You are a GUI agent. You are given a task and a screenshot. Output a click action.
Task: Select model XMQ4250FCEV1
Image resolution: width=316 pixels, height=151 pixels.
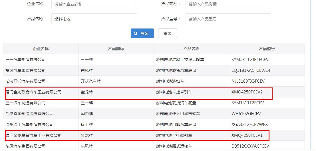point(267,136)
